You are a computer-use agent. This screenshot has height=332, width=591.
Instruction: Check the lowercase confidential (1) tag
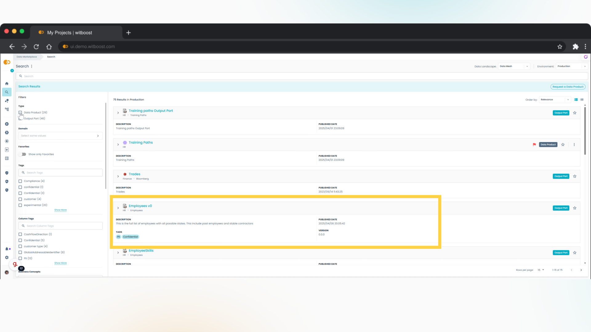coord(20,187)
